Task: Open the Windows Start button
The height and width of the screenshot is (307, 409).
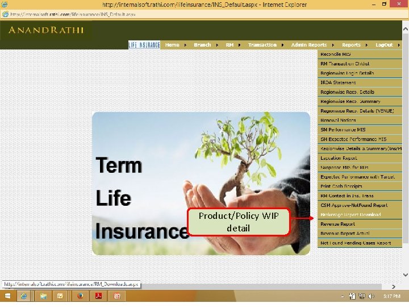Action: click(7, 296)
